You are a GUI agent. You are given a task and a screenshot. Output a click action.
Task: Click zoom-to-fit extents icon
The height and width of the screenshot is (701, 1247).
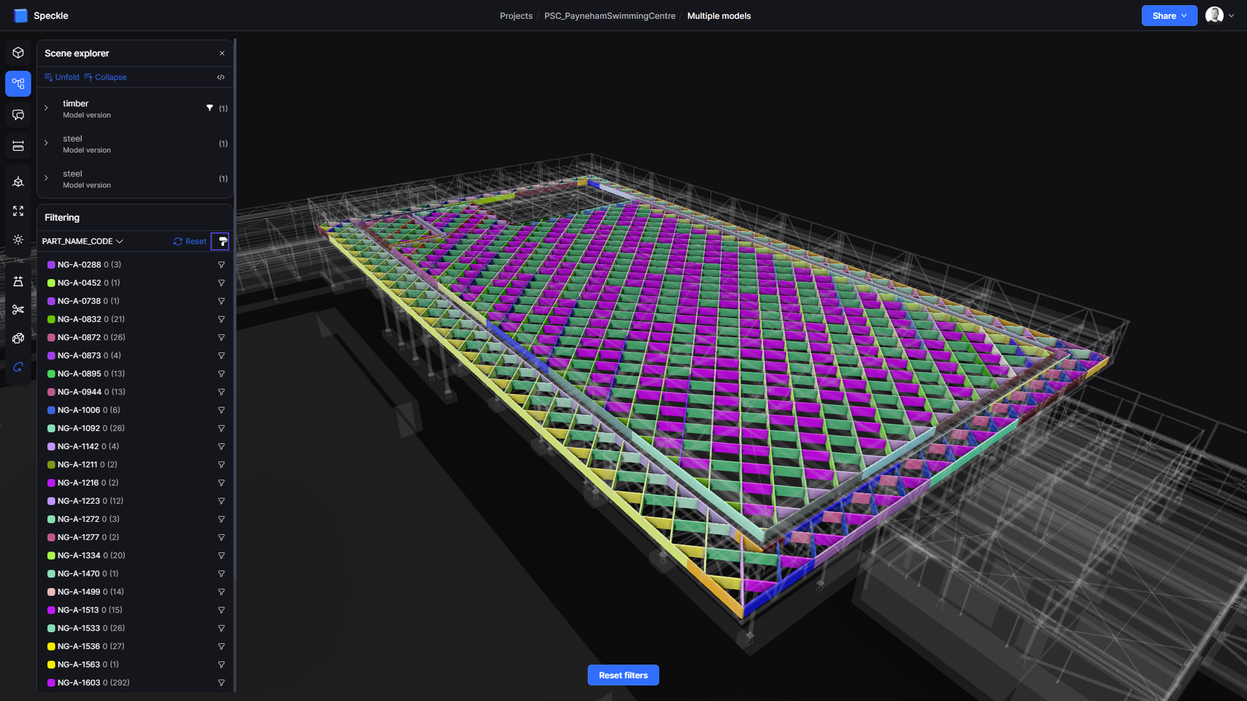click(x=18, y=211)
